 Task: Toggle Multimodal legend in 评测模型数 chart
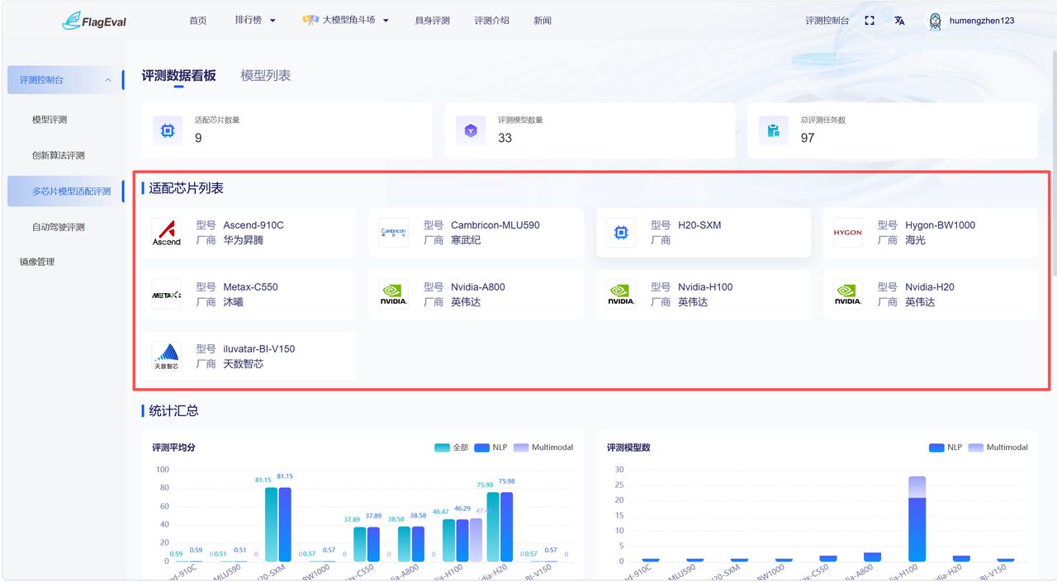coord(998,447)
